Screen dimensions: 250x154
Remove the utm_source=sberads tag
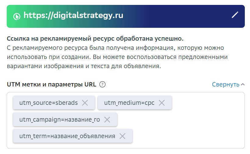coord(85,103)
